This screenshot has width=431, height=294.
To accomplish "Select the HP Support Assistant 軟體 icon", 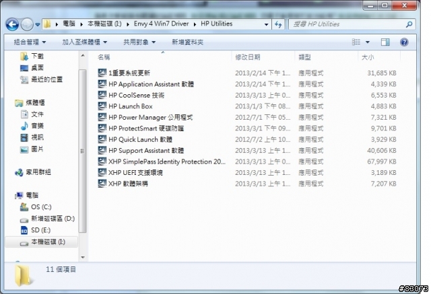I will point(102,150).
